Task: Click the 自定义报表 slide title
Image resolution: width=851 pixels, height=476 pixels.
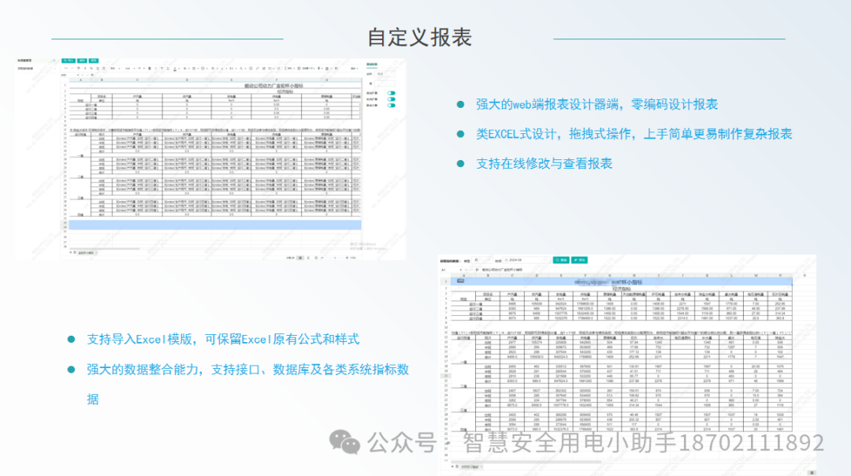Action: 419,38
